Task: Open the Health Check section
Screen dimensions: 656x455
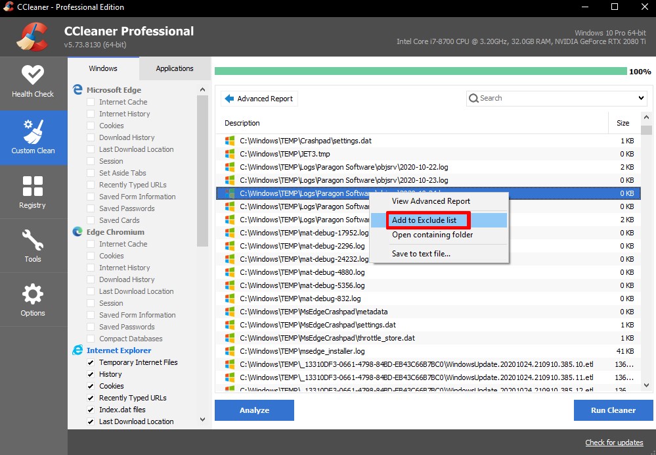Action: point(33,83)
